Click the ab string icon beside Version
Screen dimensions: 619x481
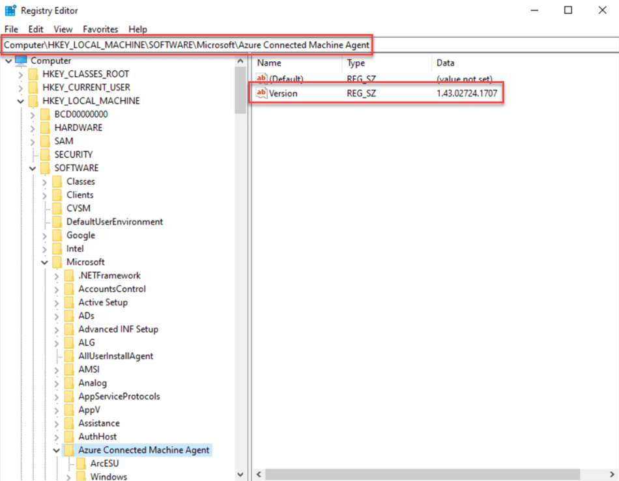point(261,93)
